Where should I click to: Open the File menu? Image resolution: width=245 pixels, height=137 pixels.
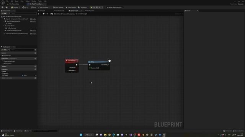7,1
